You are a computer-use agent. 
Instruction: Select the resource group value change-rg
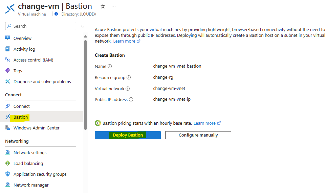click(x=163, y=77)
